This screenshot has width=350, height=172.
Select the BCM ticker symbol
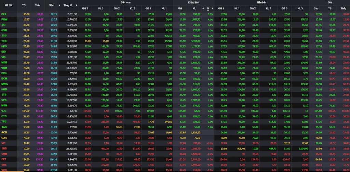[4, 78]
